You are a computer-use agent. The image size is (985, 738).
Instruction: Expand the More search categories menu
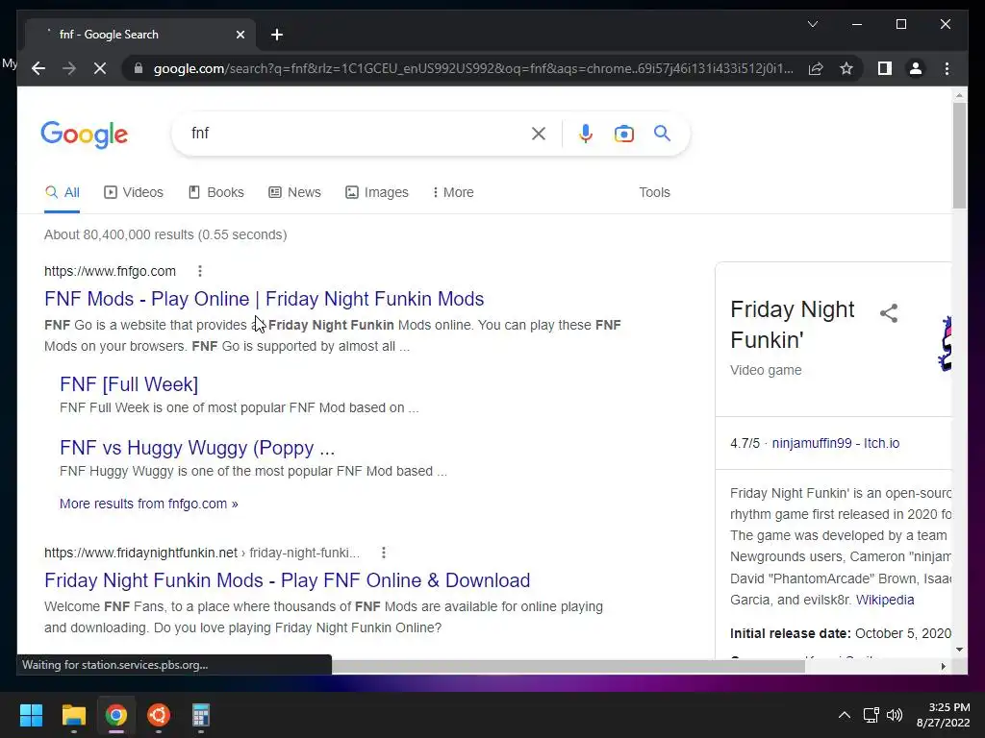tap(453, 192)
